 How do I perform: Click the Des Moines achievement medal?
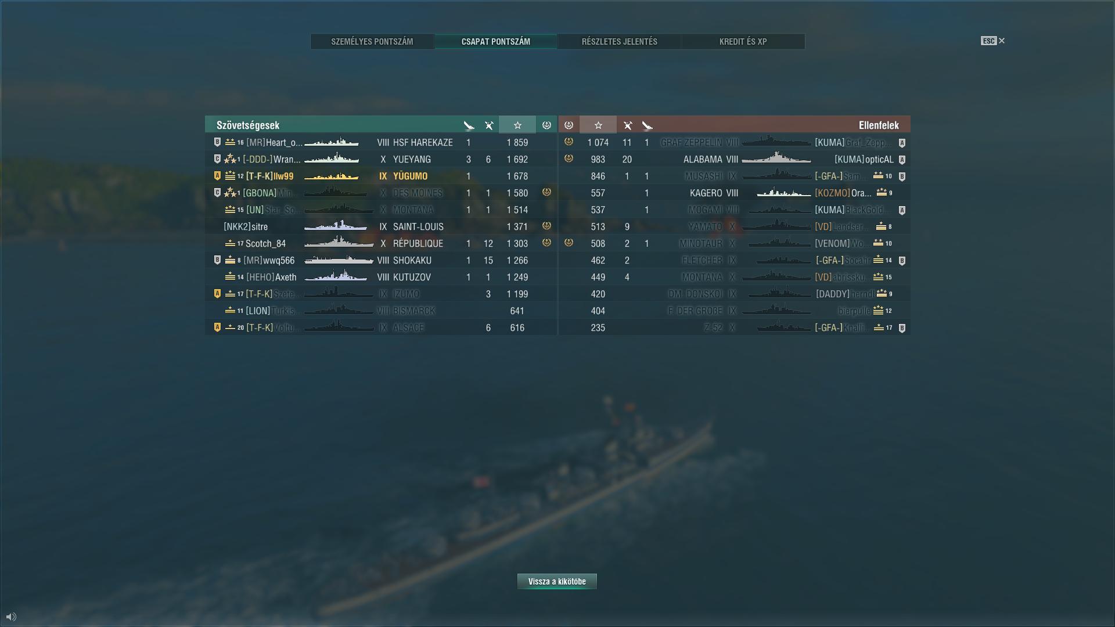[x=546, y=192]
